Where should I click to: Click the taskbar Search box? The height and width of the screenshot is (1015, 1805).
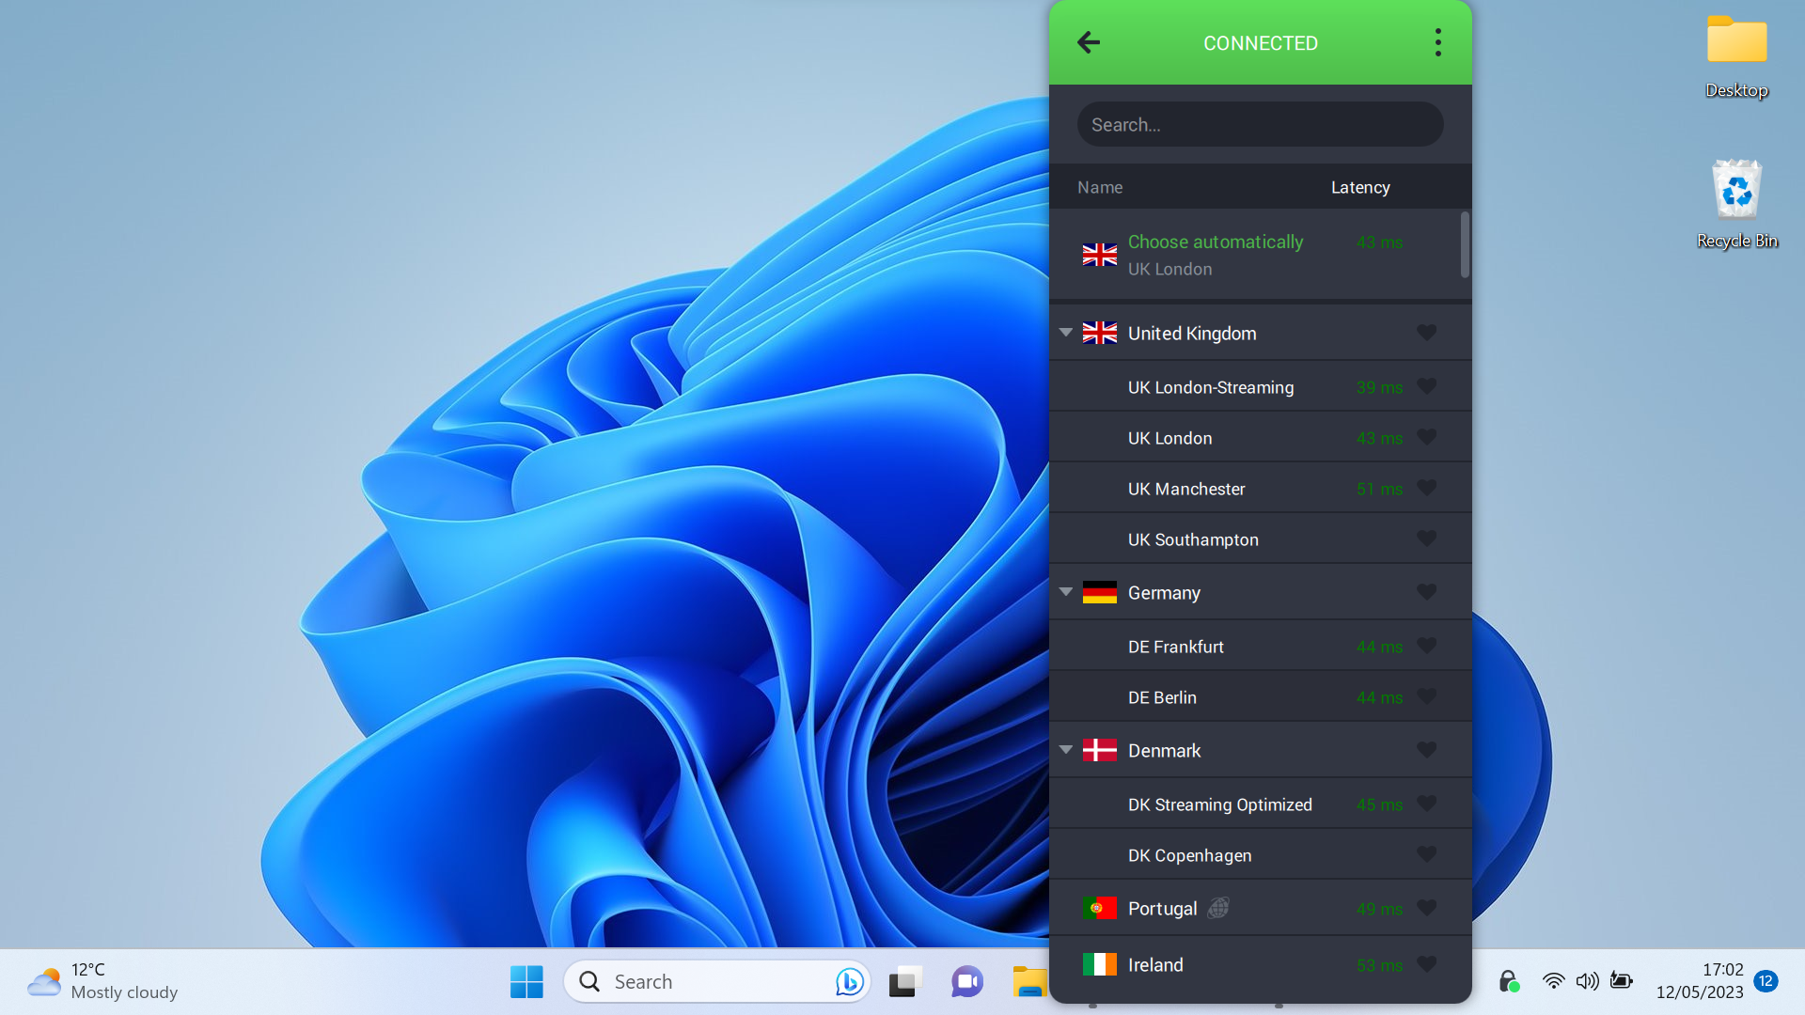716,982
